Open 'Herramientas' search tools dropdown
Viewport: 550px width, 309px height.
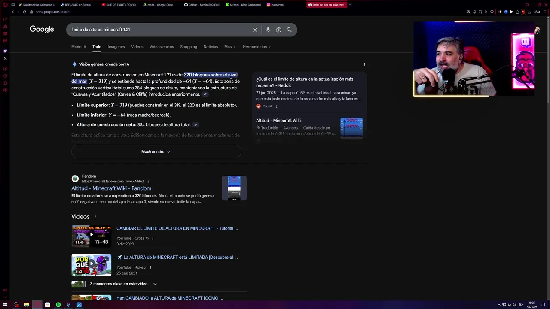point(257,47)
